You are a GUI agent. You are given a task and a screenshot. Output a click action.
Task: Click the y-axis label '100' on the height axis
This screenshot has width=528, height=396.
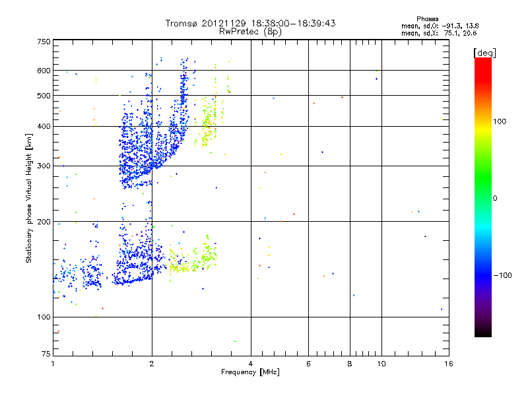click(44, 317)
